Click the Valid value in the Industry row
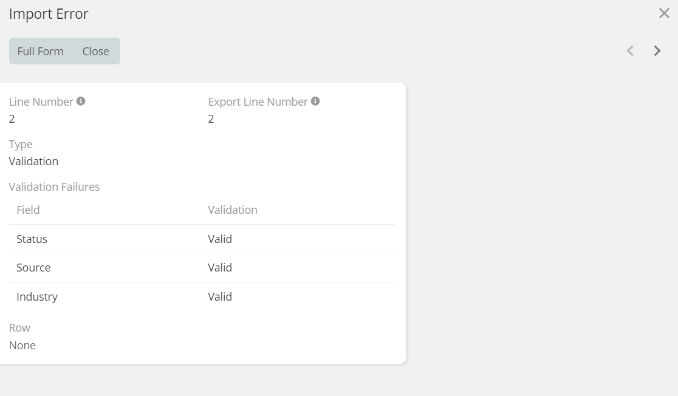678x396 pixels. pyautogui.click(x=220, y=297)
